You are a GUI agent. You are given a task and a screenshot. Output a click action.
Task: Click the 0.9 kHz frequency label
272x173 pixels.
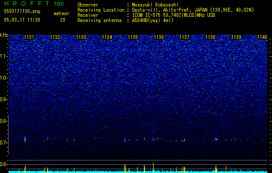[4, 99]
